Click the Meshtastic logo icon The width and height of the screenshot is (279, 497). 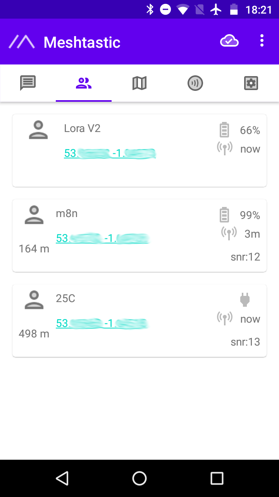coord(22,42)
